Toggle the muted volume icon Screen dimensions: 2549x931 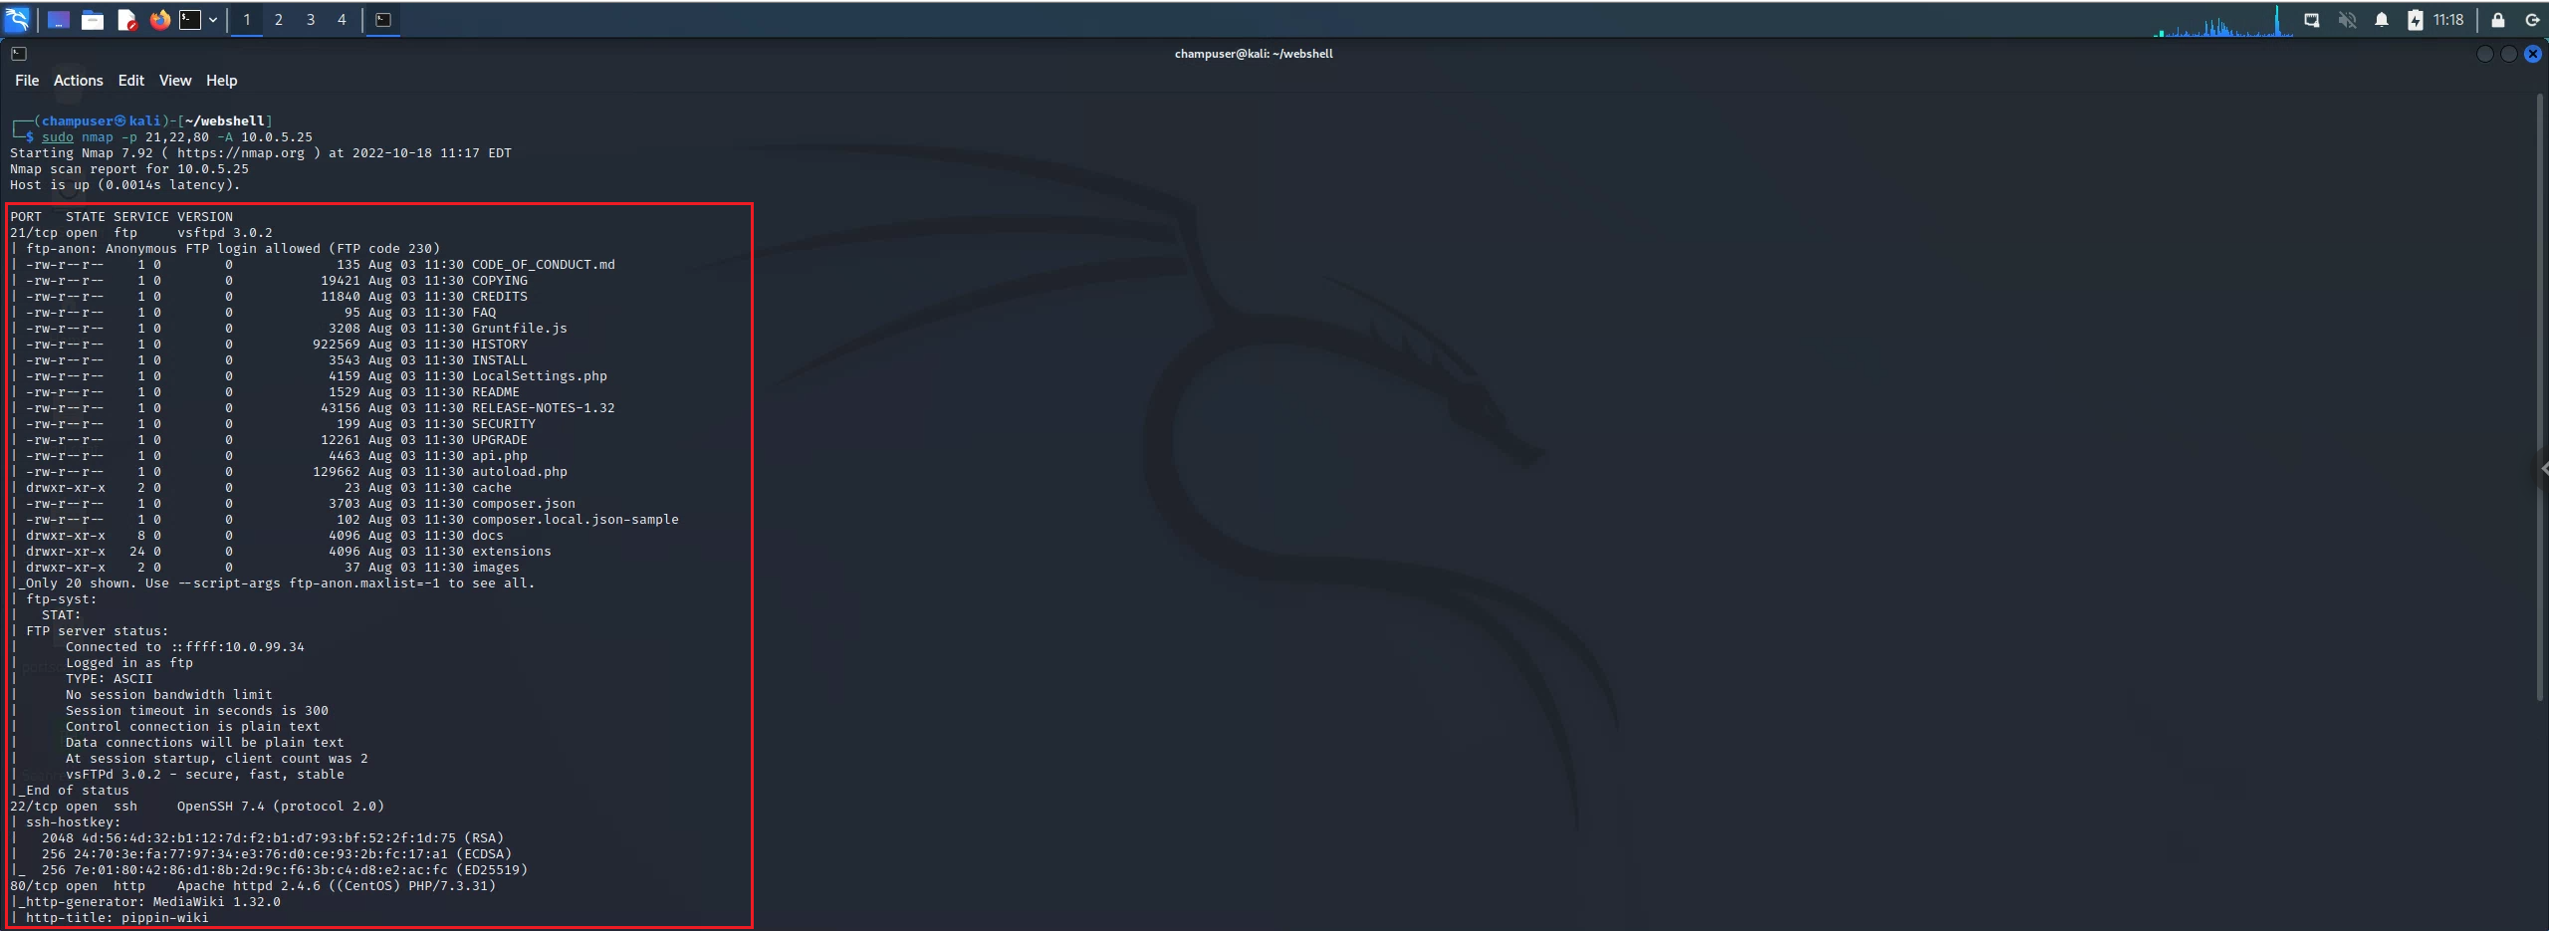click(2347, 20)
